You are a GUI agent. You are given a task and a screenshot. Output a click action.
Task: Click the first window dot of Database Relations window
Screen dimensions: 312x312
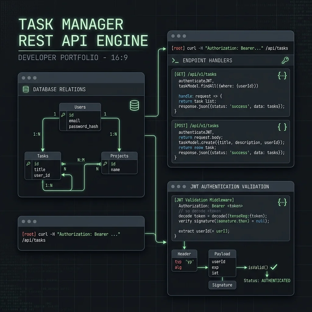pos(23,78)
